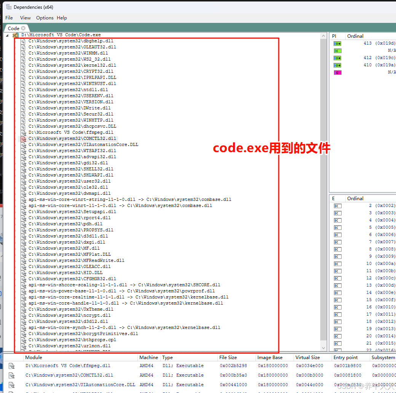Viewport: 396px width, 393px height.
Task: Click the tree vertical scrollbar thumb
Action: click(x=323, y=190)
